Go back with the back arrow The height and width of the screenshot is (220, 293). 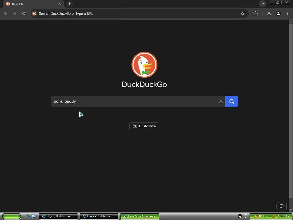pyautogui.click(x=6, y=13)
